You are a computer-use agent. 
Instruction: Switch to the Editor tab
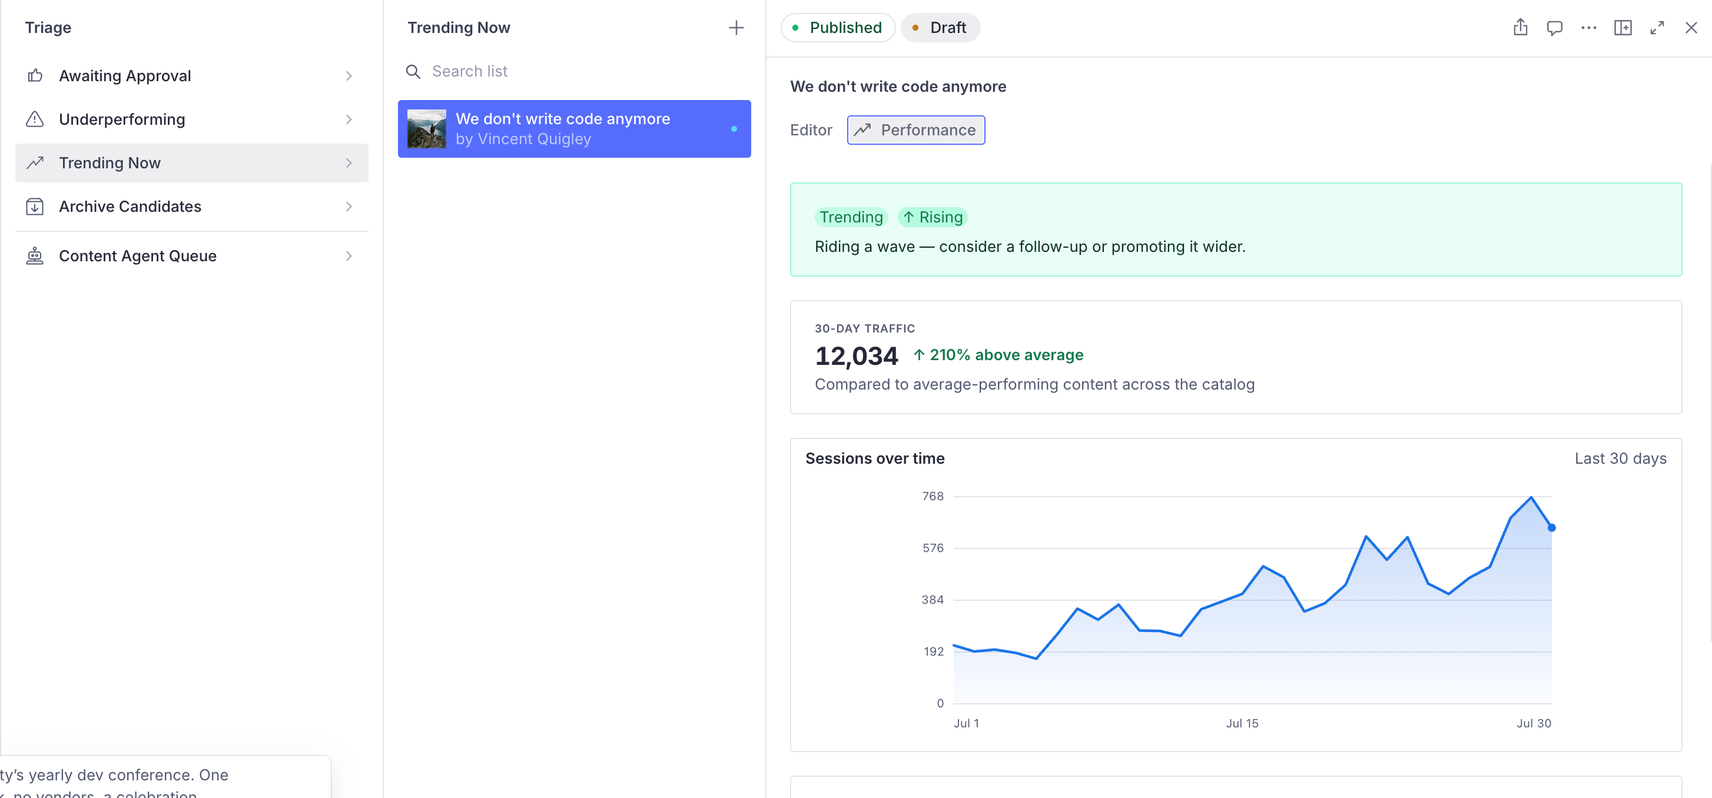[x=810, y=129]
